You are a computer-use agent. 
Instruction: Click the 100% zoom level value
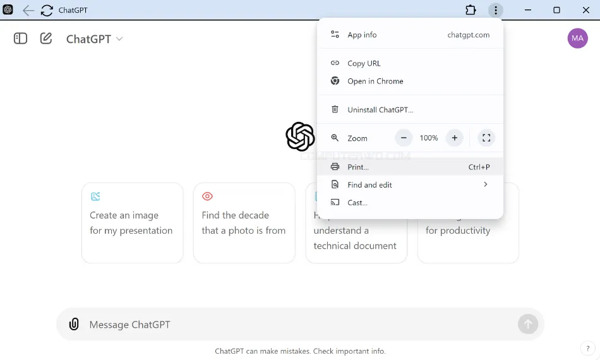click(429, 138)
